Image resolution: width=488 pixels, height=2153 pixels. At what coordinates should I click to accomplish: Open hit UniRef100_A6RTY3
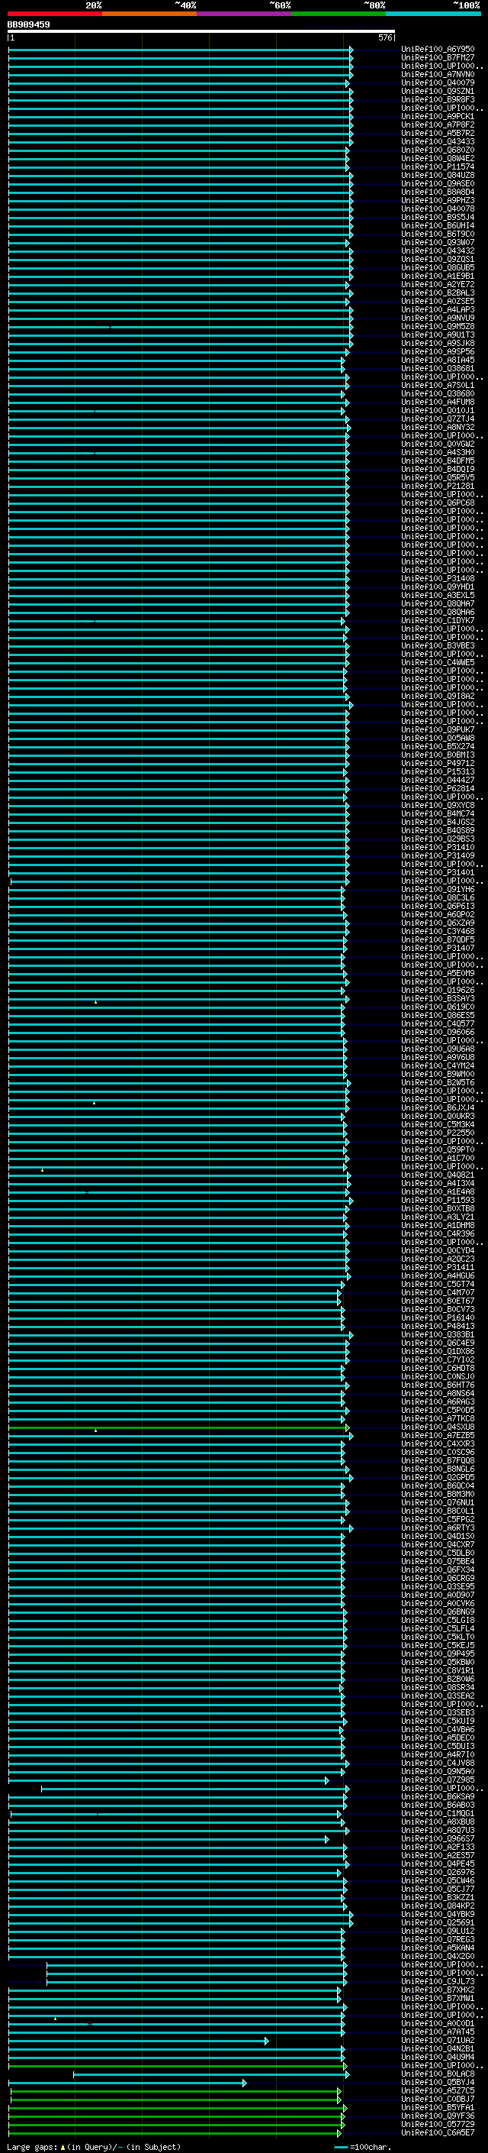tap(438, 1527)
